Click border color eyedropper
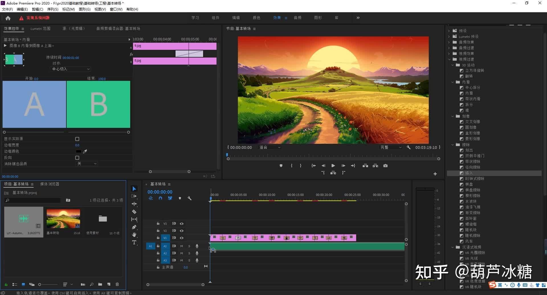The image size is (547, 295). coord(85,151)
